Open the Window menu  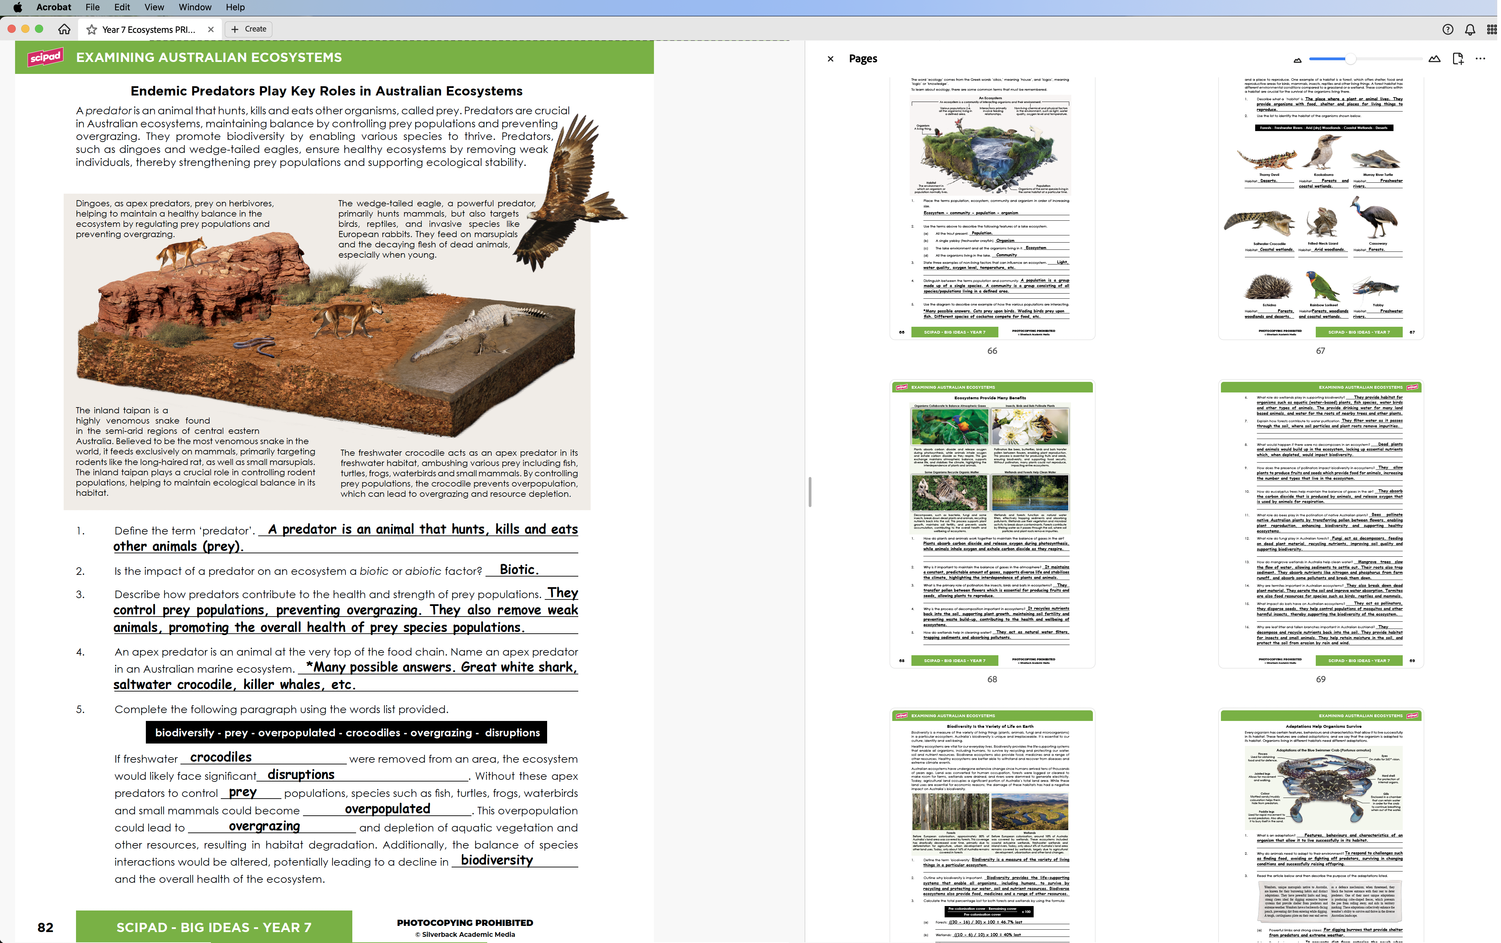click(194, 7)
